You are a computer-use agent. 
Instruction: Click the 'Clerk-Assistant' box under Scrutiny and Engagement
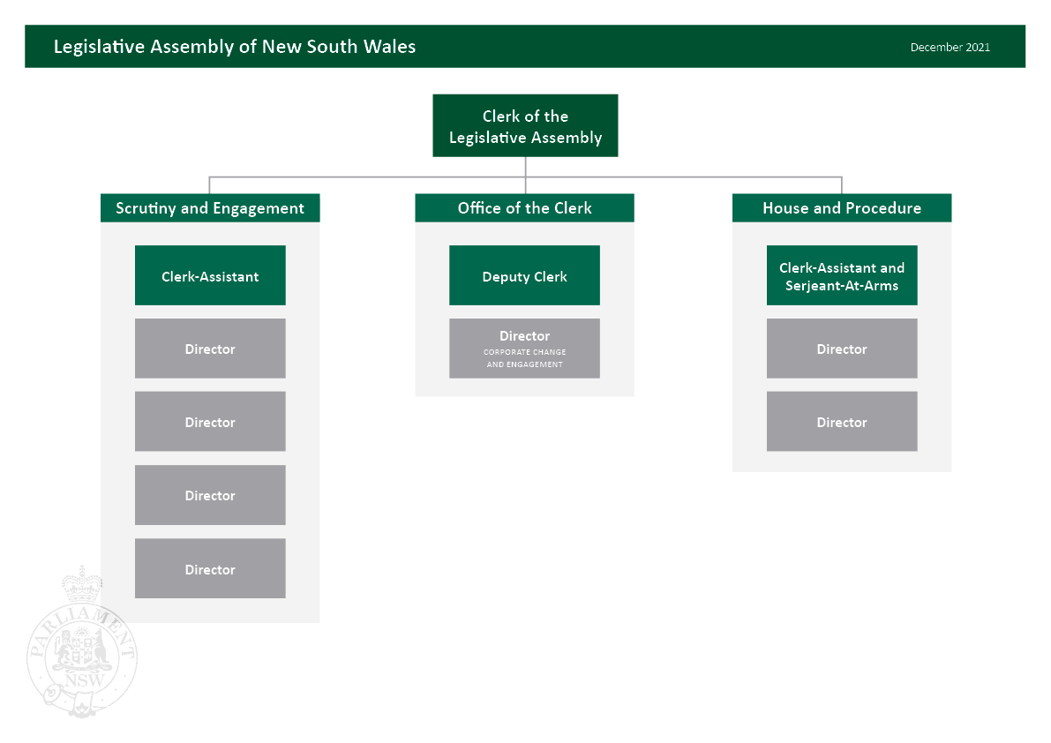pos(210,275)
